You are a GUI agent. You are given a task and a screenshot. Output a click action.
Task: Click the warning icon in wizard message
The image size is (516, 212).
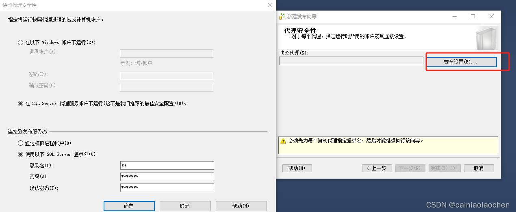point(283,141)
